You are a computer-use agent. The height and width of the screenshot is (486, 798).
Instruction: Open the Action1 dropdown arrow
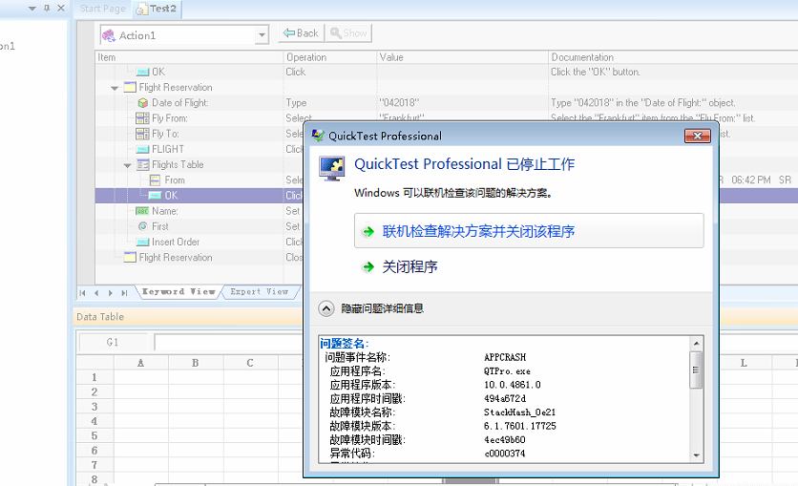[x=262, y=35]
